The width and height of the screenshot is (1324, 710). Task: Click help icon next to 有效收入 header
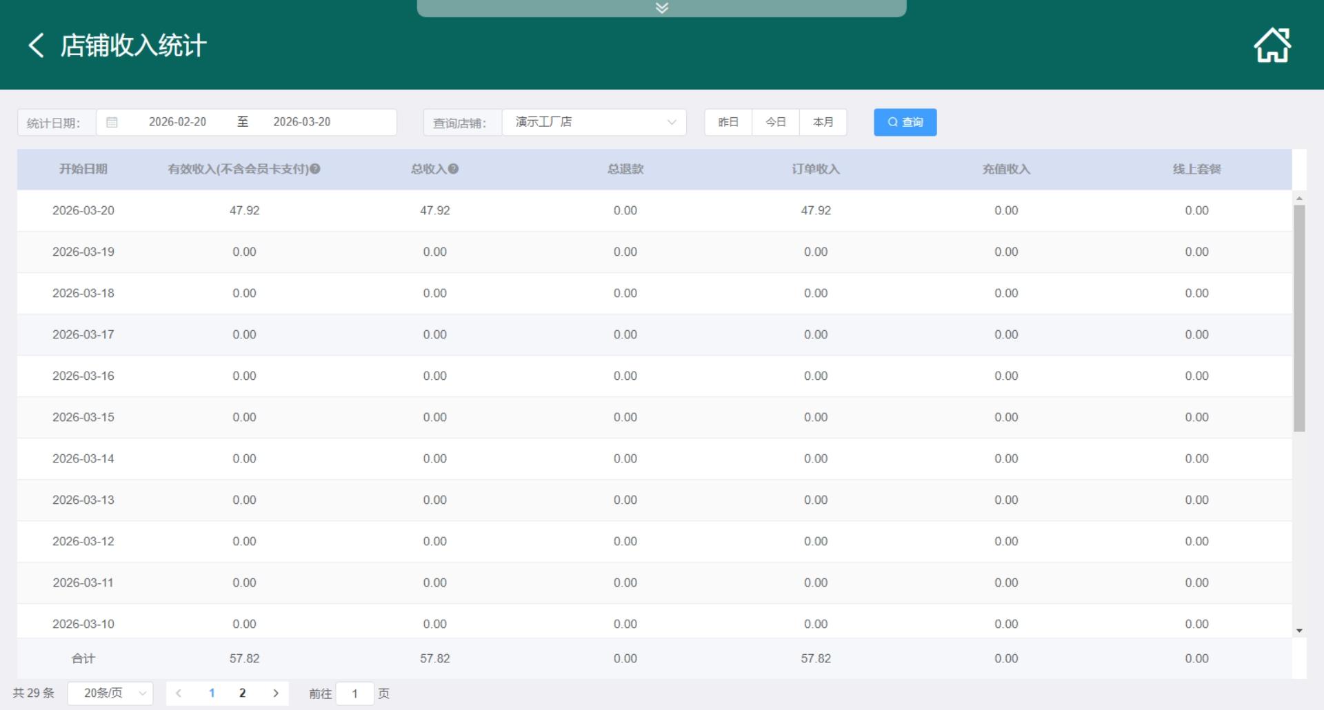[315, 169]
